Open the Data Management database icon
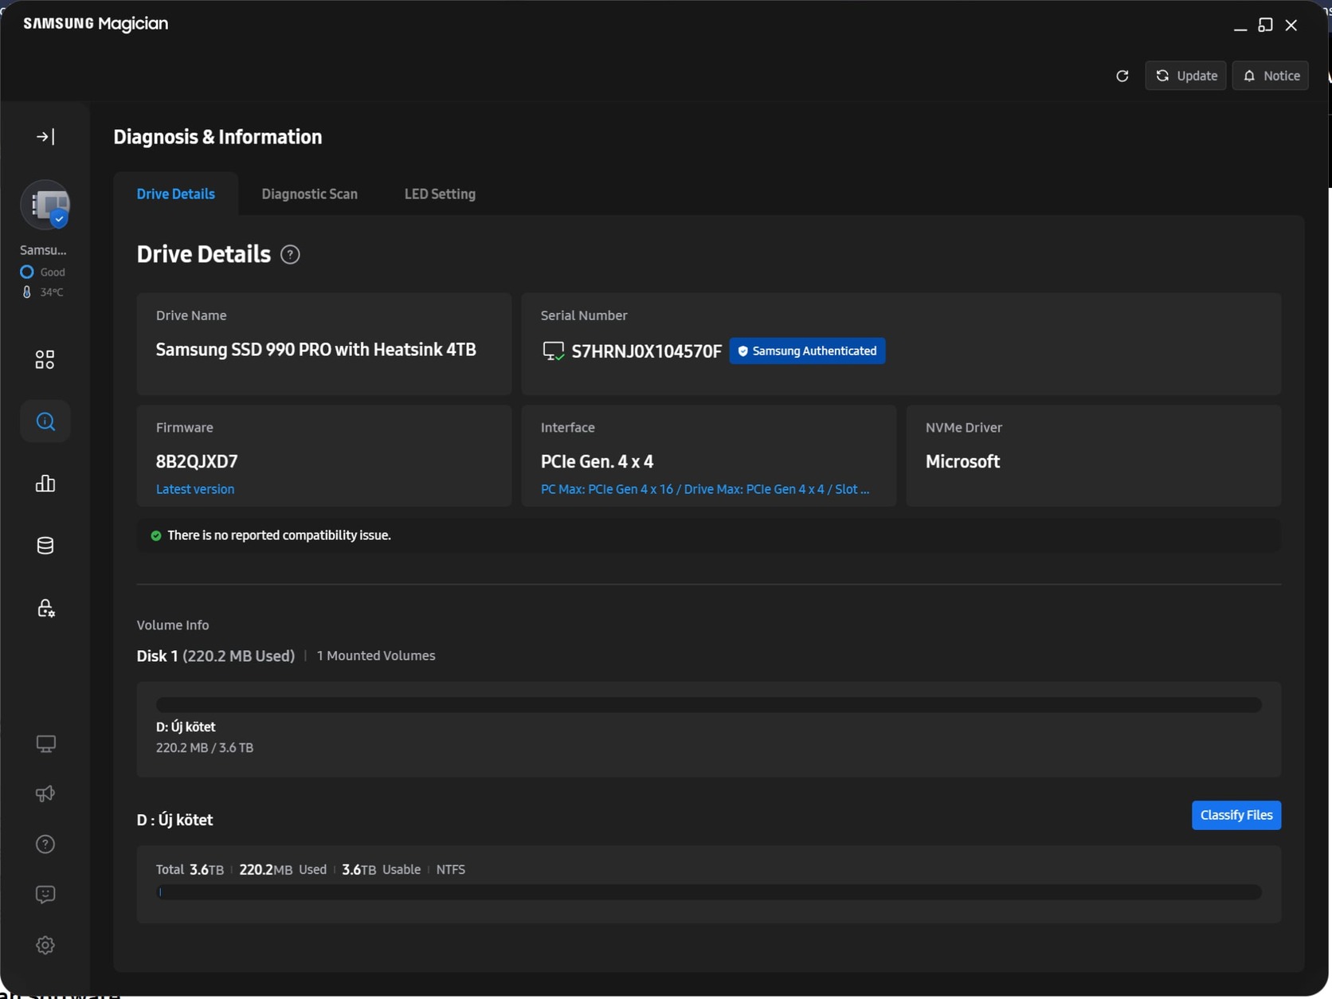 coord(45,546)
